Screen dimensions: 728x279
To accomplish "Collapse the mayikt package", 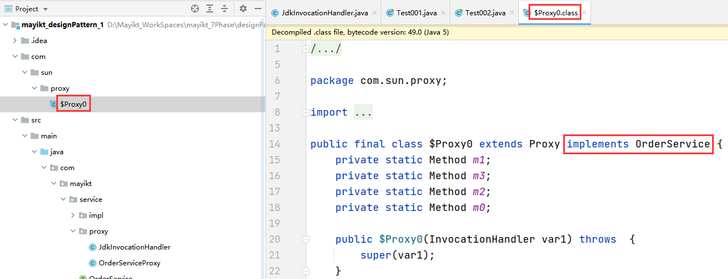I will [53, 184].
